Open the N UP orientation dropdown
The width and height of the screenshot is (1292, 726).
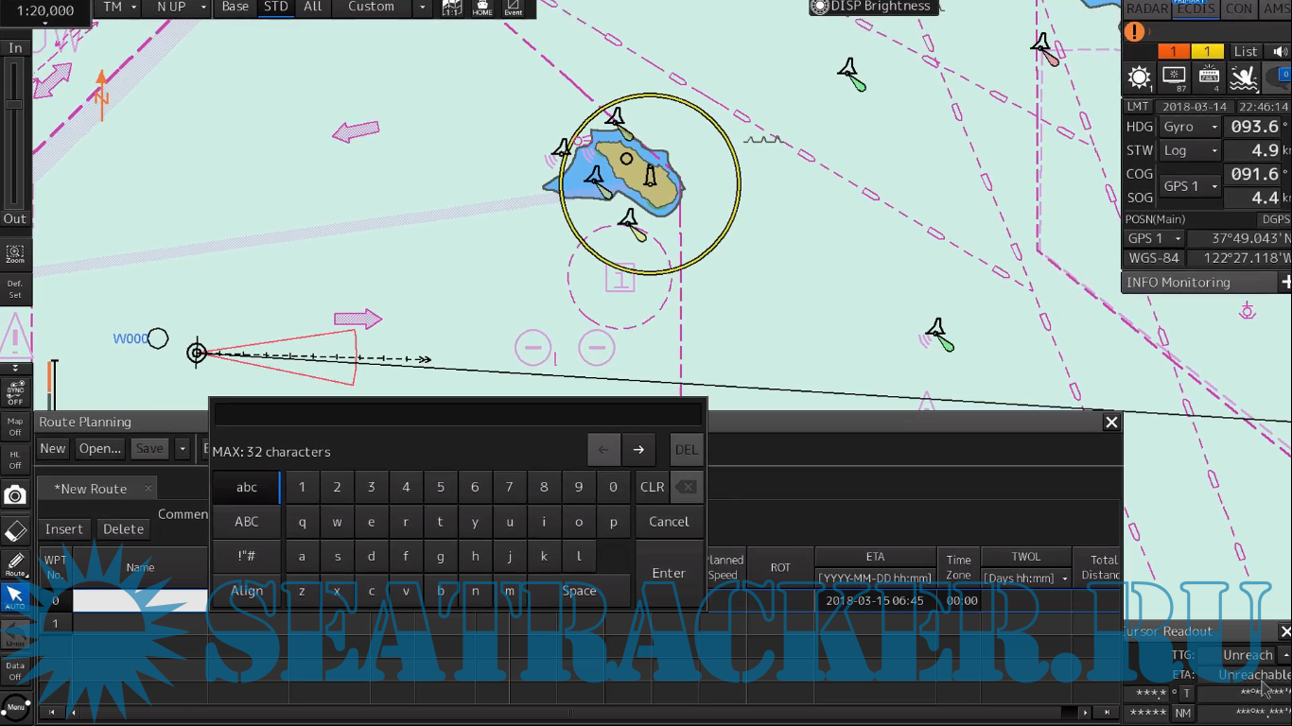tap(182, 8)
